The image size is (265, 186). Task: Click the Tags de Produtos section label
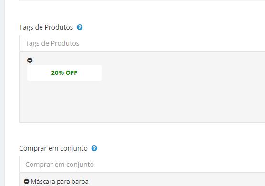point(46,27)
